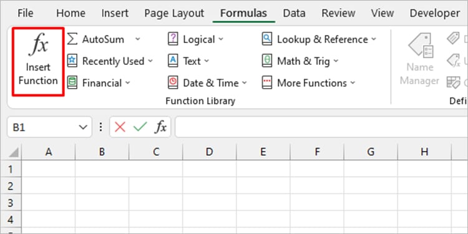This screenshot has width=468, height=234.
Task: Click inside the formula bar field
Action: click(321, 127)
